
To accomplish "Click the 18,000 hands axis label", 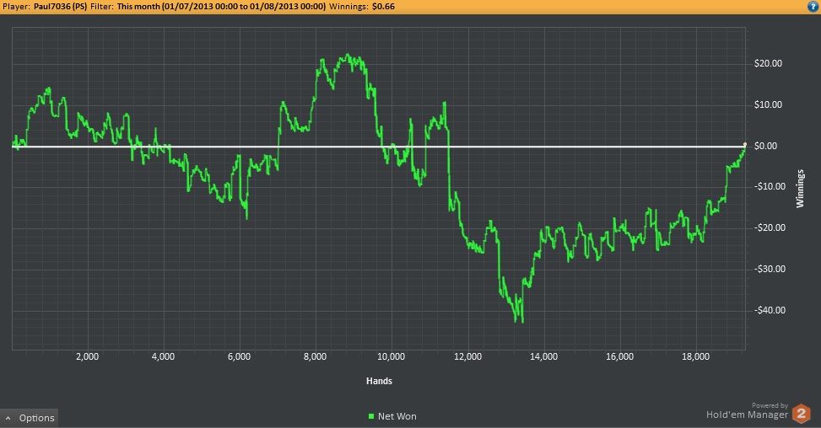I will click(695, 356).
